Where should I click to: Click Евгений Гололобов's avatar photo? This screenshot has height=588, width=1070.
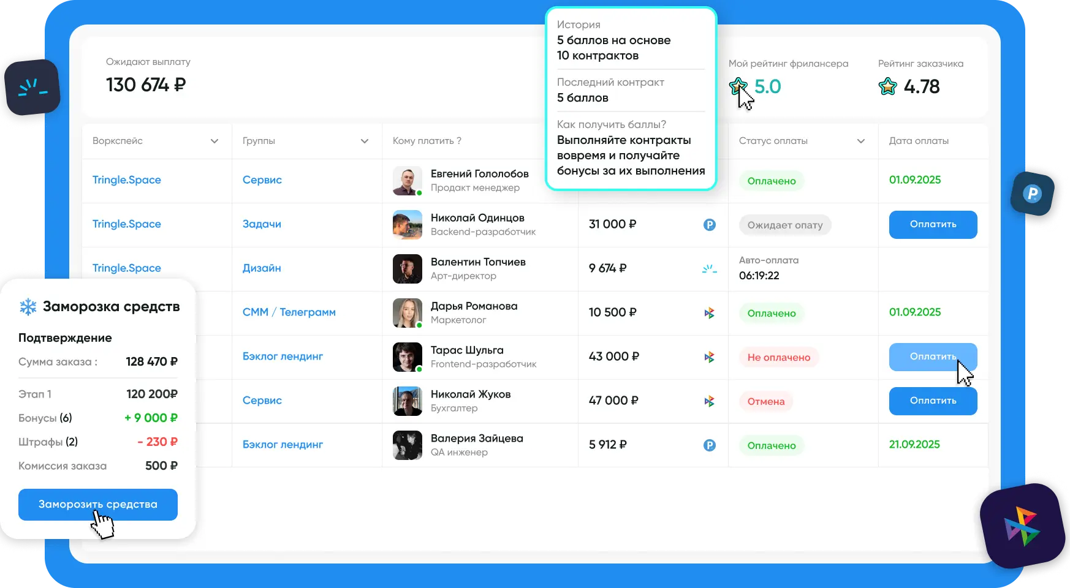tap(407, 181)
